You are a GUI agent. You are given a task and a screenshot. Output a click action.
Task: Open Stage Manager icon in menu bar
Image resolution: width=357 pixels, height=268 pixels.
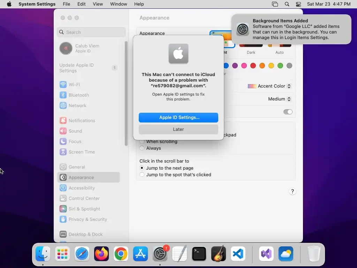click(x=275, y=4)
